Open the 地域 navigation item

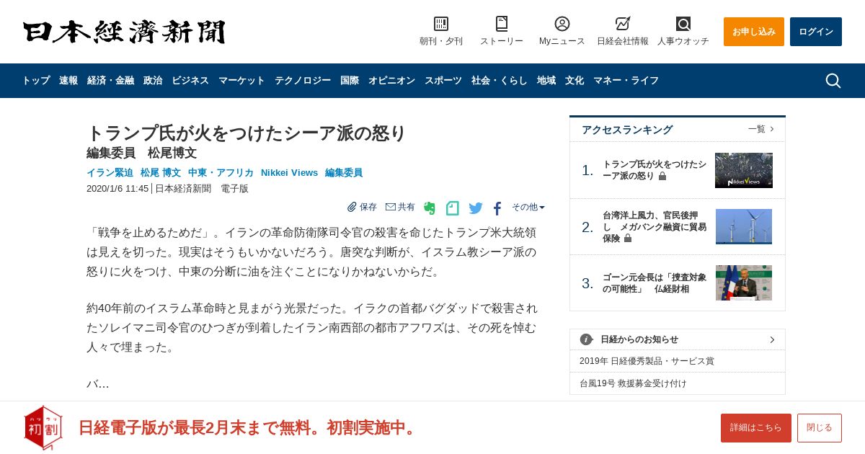(546, 81)
